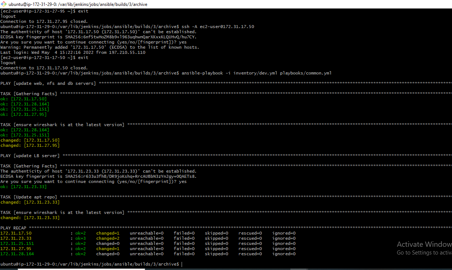Click 'Connection to 172.31.27.95 closed.' line
The image size is (452, 270).
tap(44, 21)
